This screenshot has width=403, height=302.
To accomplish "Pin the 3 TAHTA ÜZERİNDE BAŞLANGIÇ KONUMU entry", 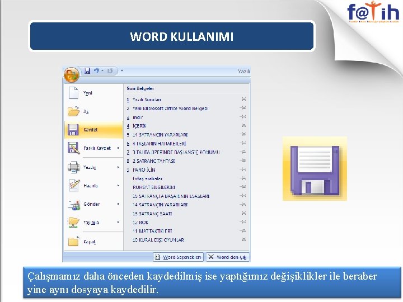I will (x=243, y=152).
